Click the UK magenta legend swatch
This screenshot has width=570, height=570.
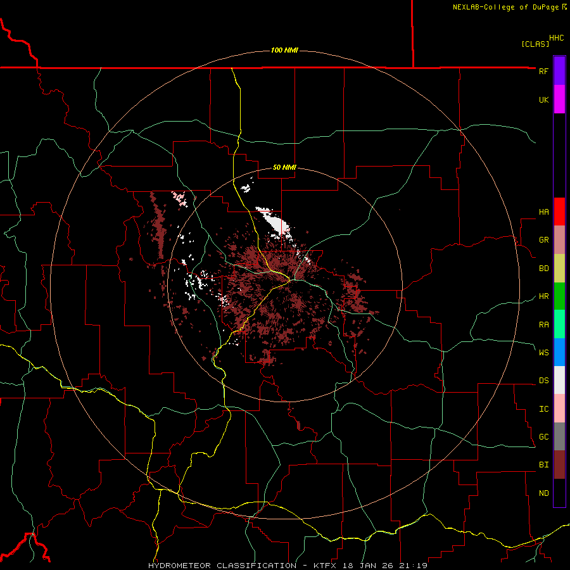pos(559,99)
